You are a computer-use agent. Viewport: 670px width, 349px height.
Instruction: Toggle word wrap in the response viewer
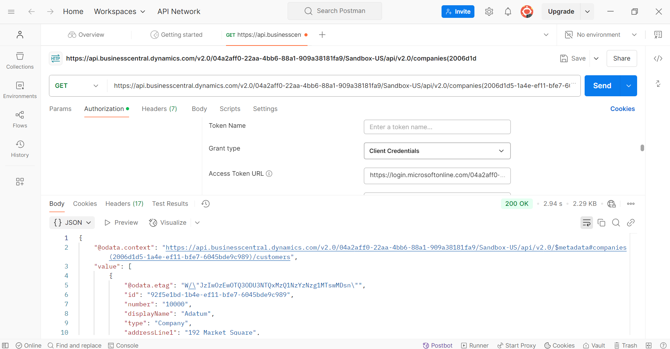[x=587, y=223]
